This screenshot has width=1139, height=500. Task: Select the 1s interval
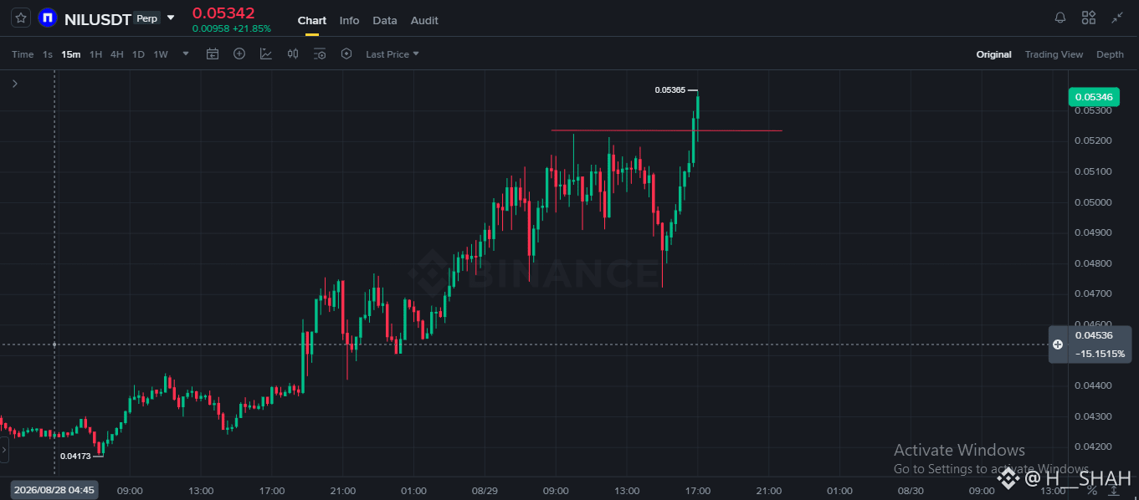point(48,54)
